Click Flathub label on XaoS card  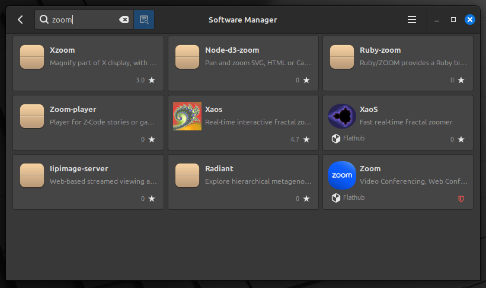click(354, 138)
